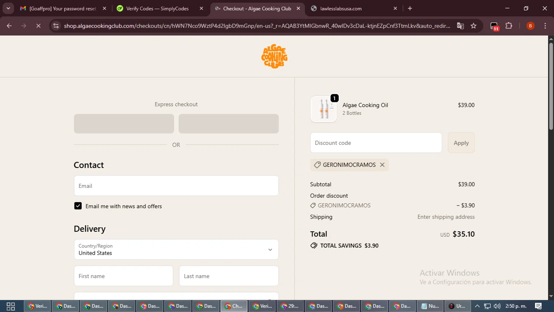Click the Algae Cooking Club logo
The image size is (554, 312).
pyautogui.click(x=274, y=56)
